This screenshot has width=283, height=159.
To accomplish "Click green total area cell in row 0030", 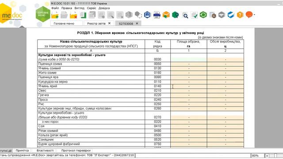I will click(x=189, y=60).
